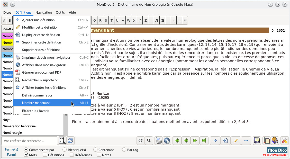The image size is (290, 159).
Task: Select Nombre manquant favorite entry
Action: coord(36,103)
